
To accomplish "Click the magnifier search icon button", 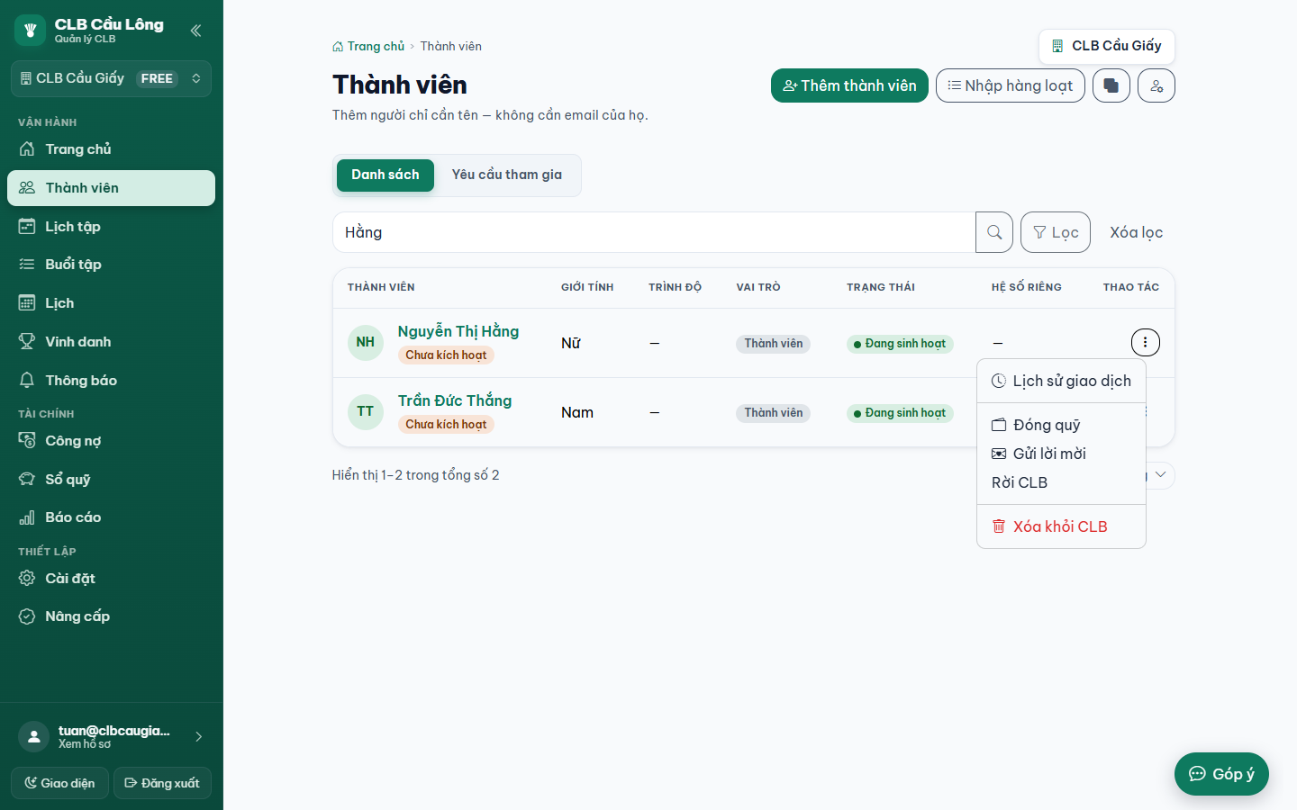I will click(x=994, y=232).
